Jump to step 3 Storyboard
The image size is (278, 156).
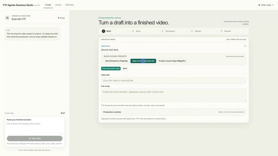[168, 31]
